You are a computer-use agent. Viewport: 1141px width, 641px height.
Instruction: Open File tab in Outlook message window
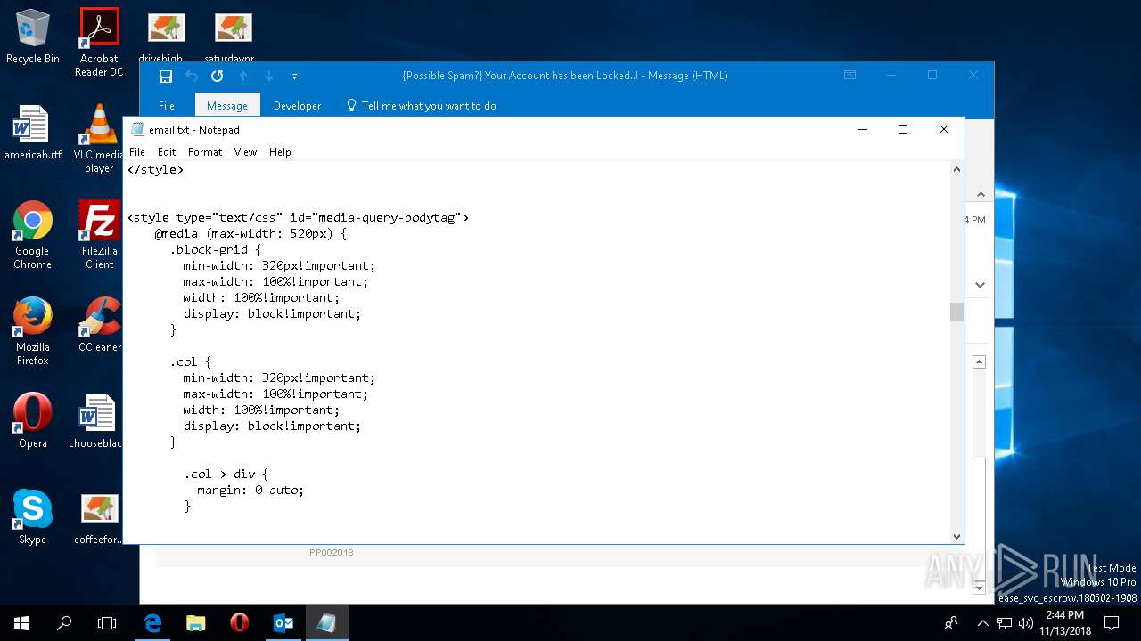(x=167, y=105)
